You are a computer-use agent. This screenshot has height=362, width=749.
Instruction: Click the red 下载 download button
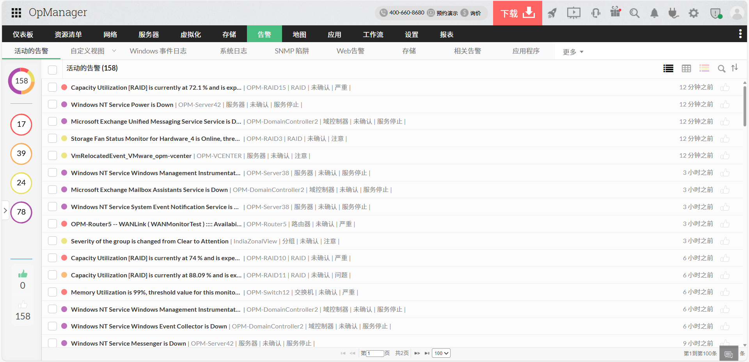pos(517,13)
